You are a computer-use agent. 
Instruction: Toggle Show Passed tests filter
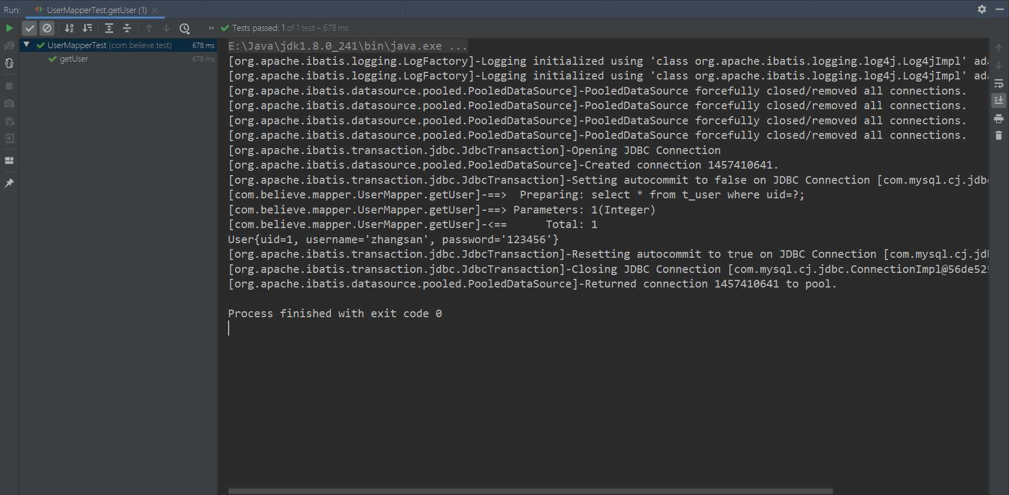[x=30, y=28]
